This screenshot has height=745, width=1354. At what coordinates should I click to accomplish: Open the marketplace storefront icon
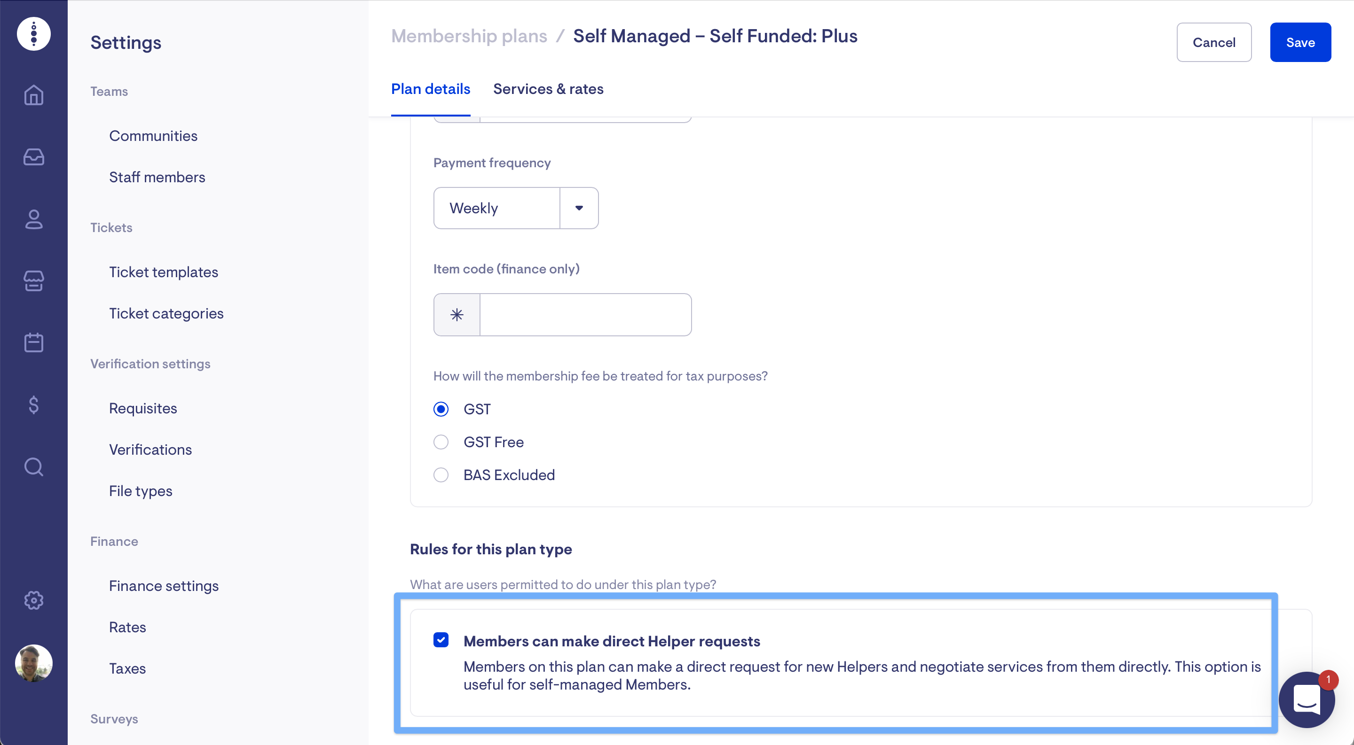[x=34, y=281]
